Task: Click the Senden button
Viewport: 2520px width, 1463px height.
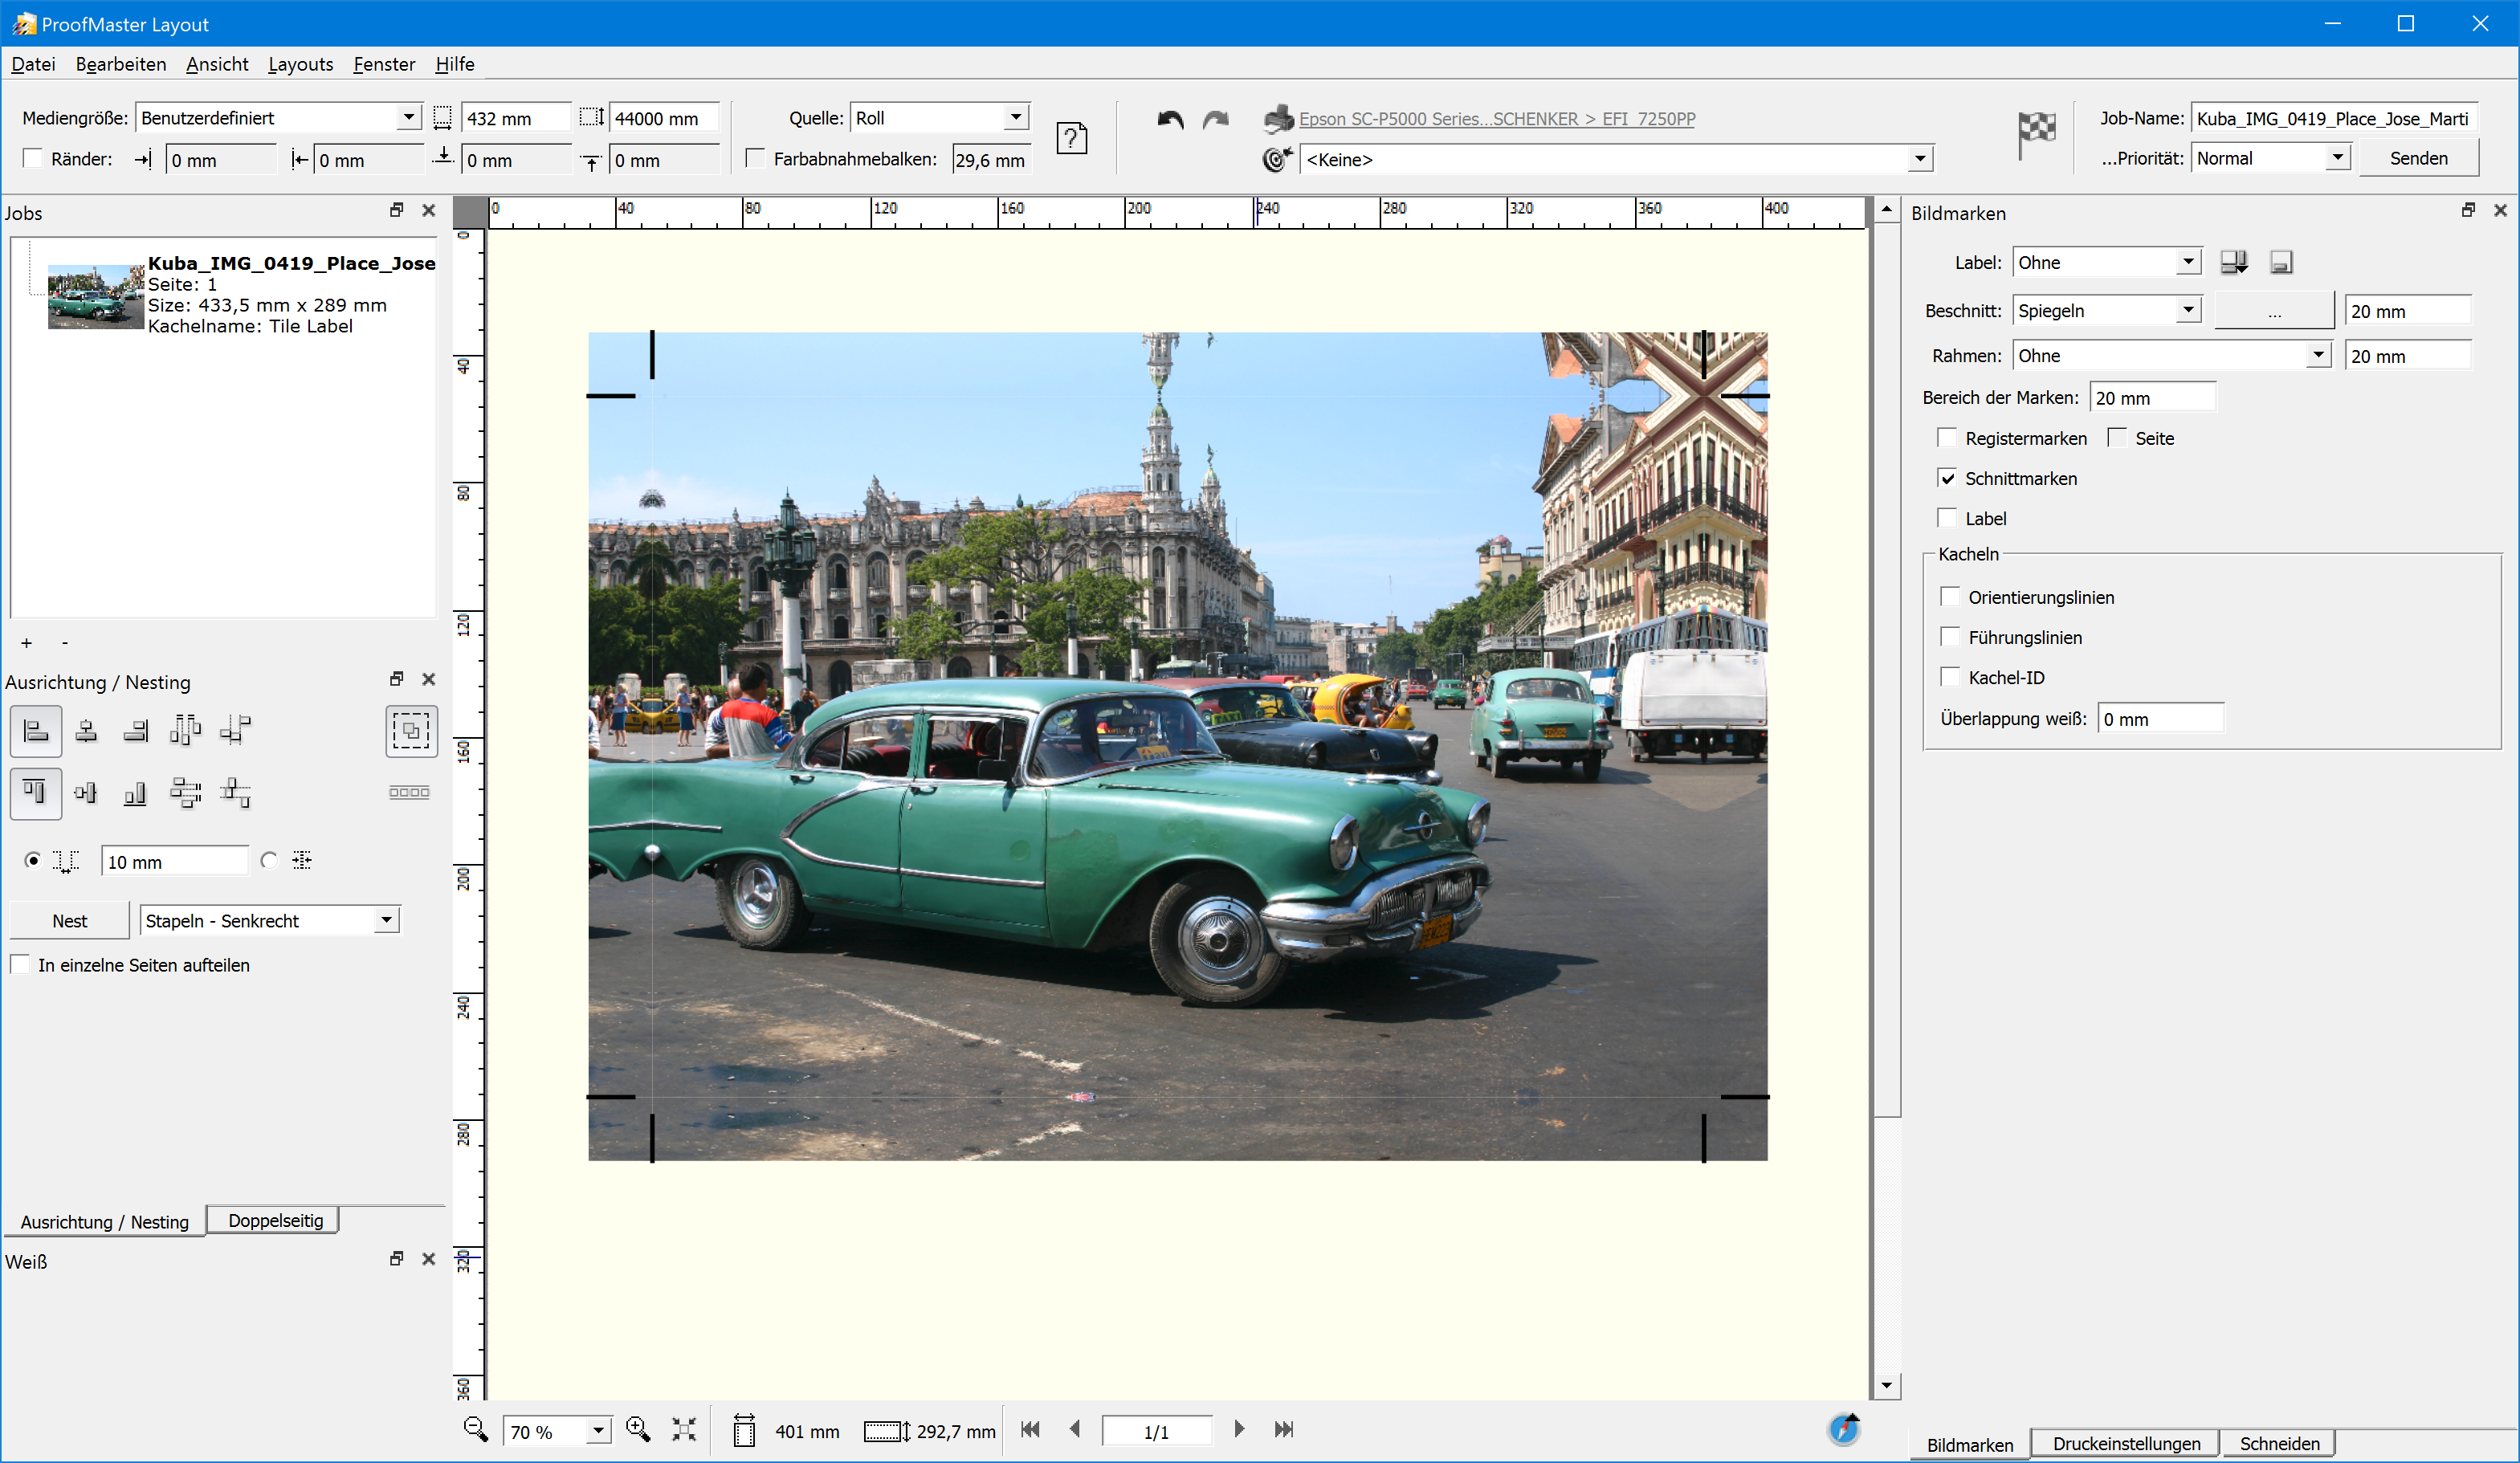Action: (2418, 158)
